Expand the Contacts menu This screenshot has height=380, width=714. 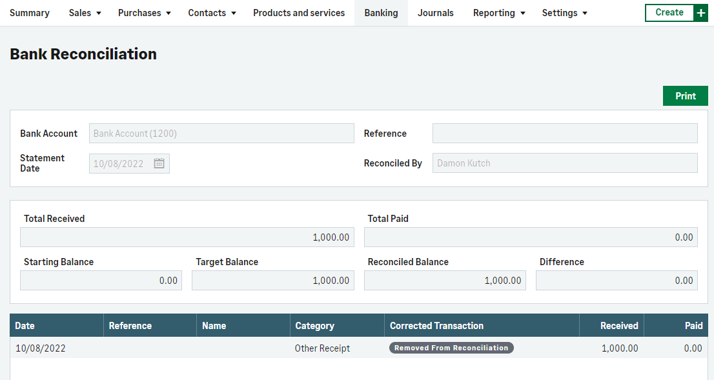pyautogui.click(x=212, y=13)
